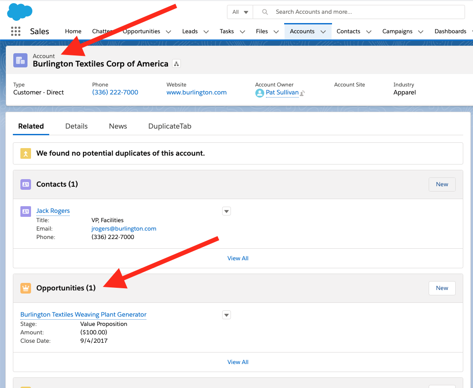473x388 pixels.
Task: Open the DuplicateTab tab
Action: tap(169, 126)
